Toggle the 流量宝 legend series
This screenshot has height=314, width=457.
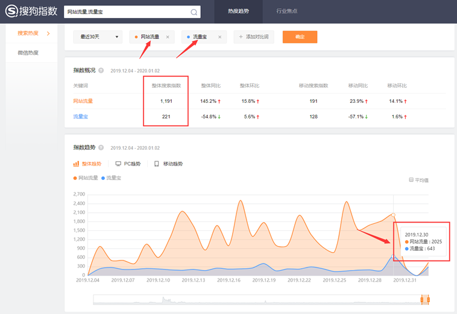(x=111, y=177)
